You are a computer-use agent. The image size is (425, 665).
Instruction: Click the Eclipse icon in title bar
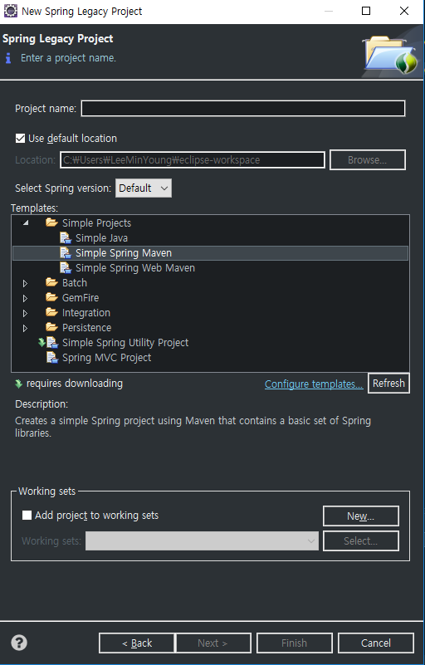tap(10, 11)
